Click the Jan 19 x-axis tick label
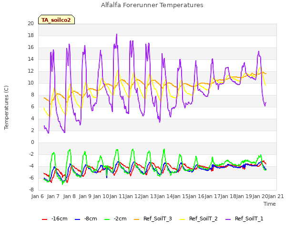Image resolution: width=305 pixels, height=228 pixels. point(244,196)
